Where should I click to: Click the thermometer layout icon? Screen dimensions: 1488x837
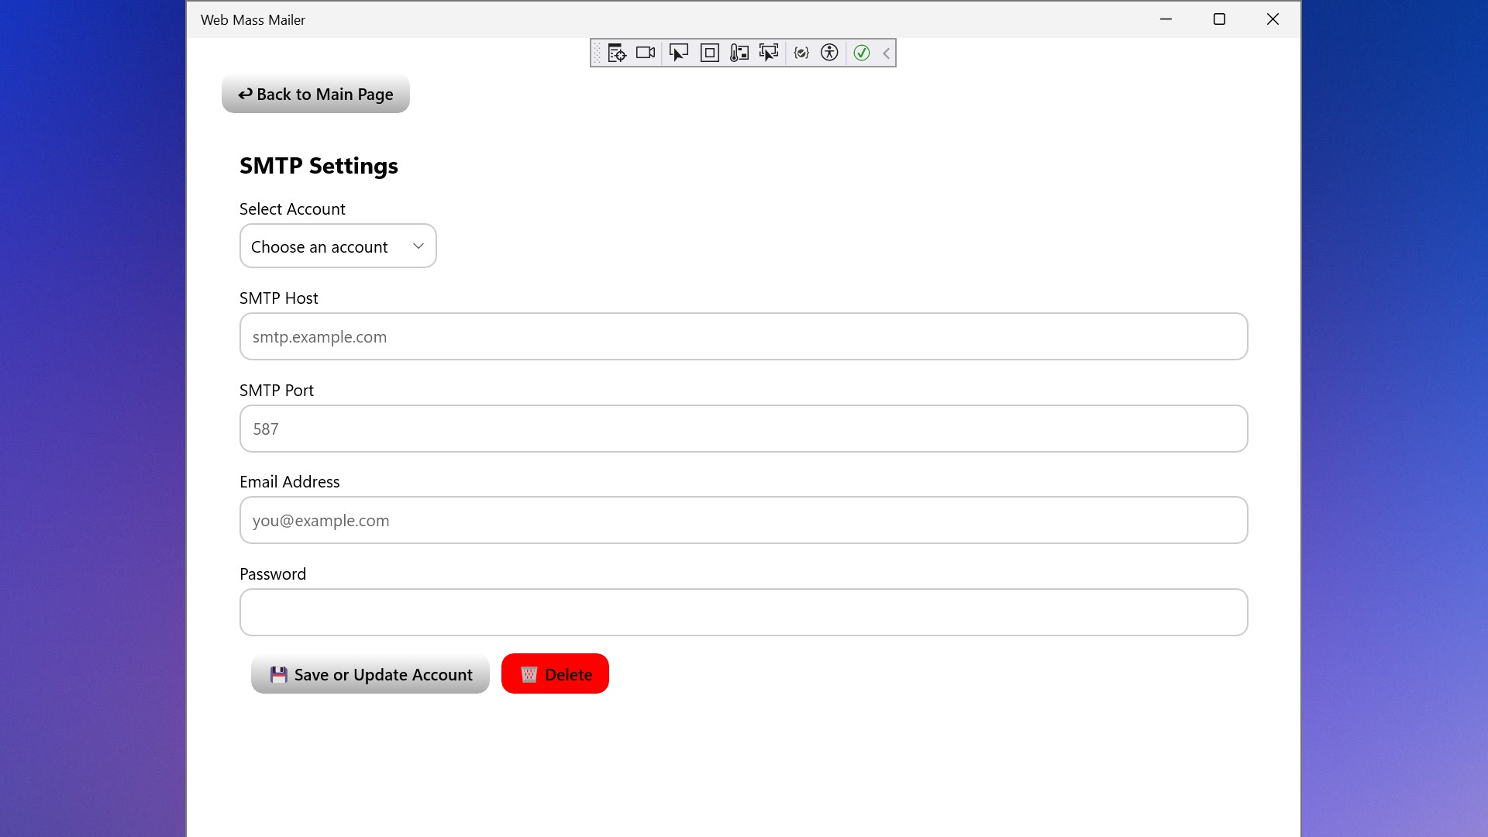click(x=739, y=53)
